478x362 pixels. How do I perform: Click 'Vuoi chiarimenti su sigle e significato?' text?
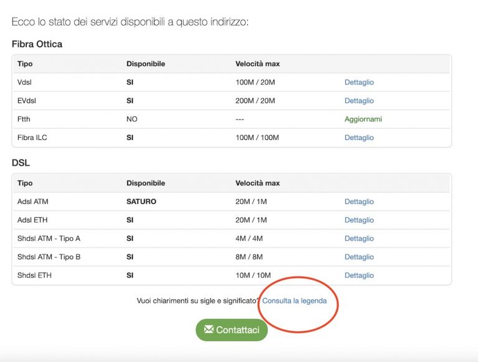(x=198, y=301)
